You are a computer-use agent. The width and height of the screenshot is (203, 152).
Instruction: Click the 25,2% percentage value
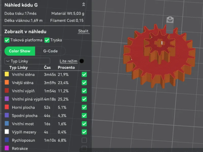[x=63, y=99]
